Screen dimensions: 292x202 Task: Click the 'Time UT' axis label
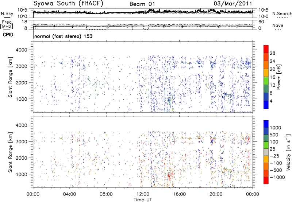(143, 199)
